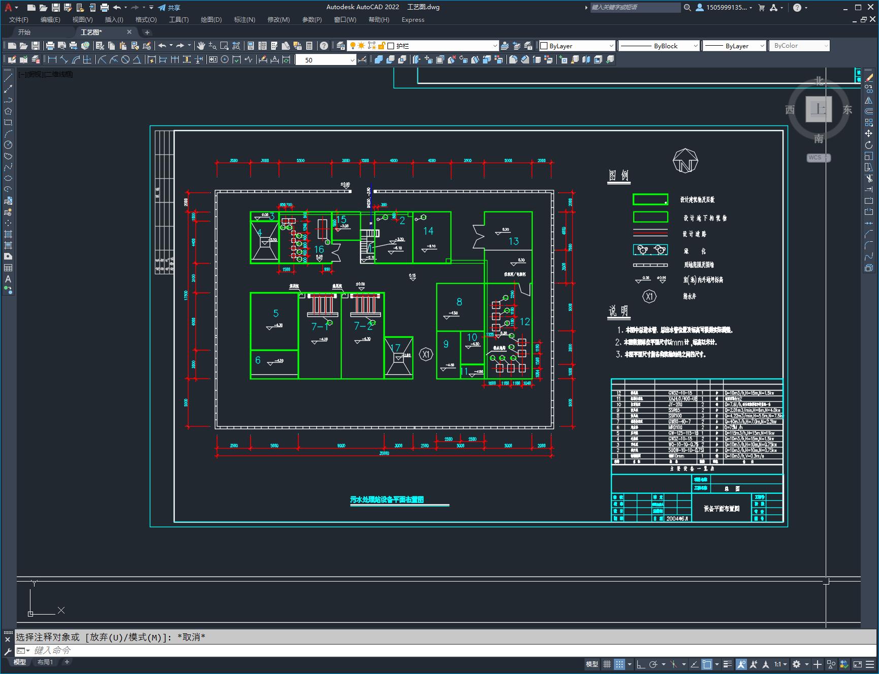Viewport: 879px width, 674px height.
Task: Open the 文件(F) menu
Action: point(19,20)
